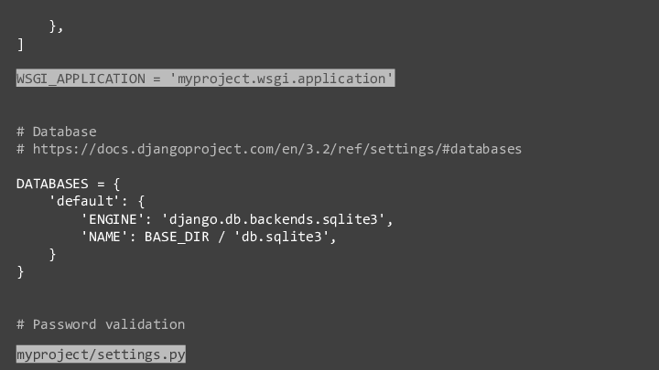Click the 'NAME' key text
This screenshot has height=370, width=659.
pos(104,237)
